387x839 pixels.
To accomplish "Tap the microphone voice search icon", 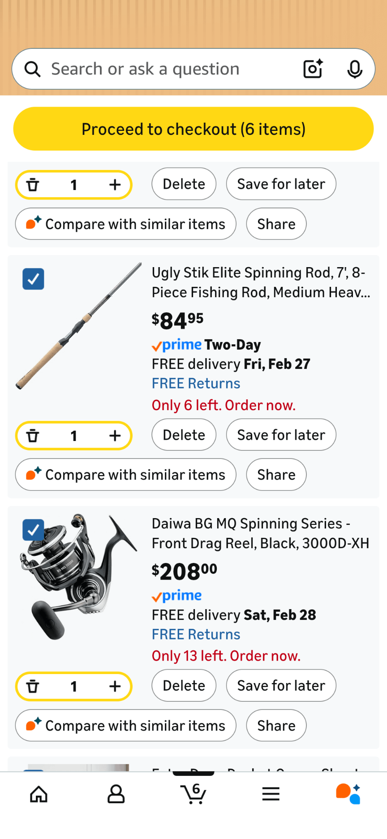I will coord(355,69).
